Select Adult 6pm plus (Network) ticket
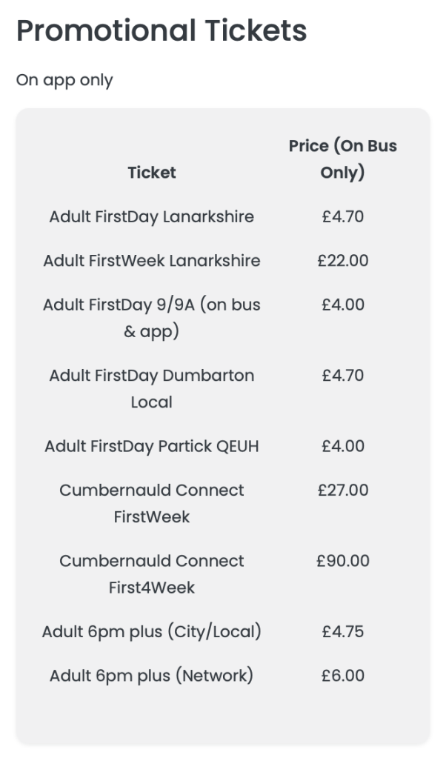This screenshot has height=758, width=446. pos(152,676)
